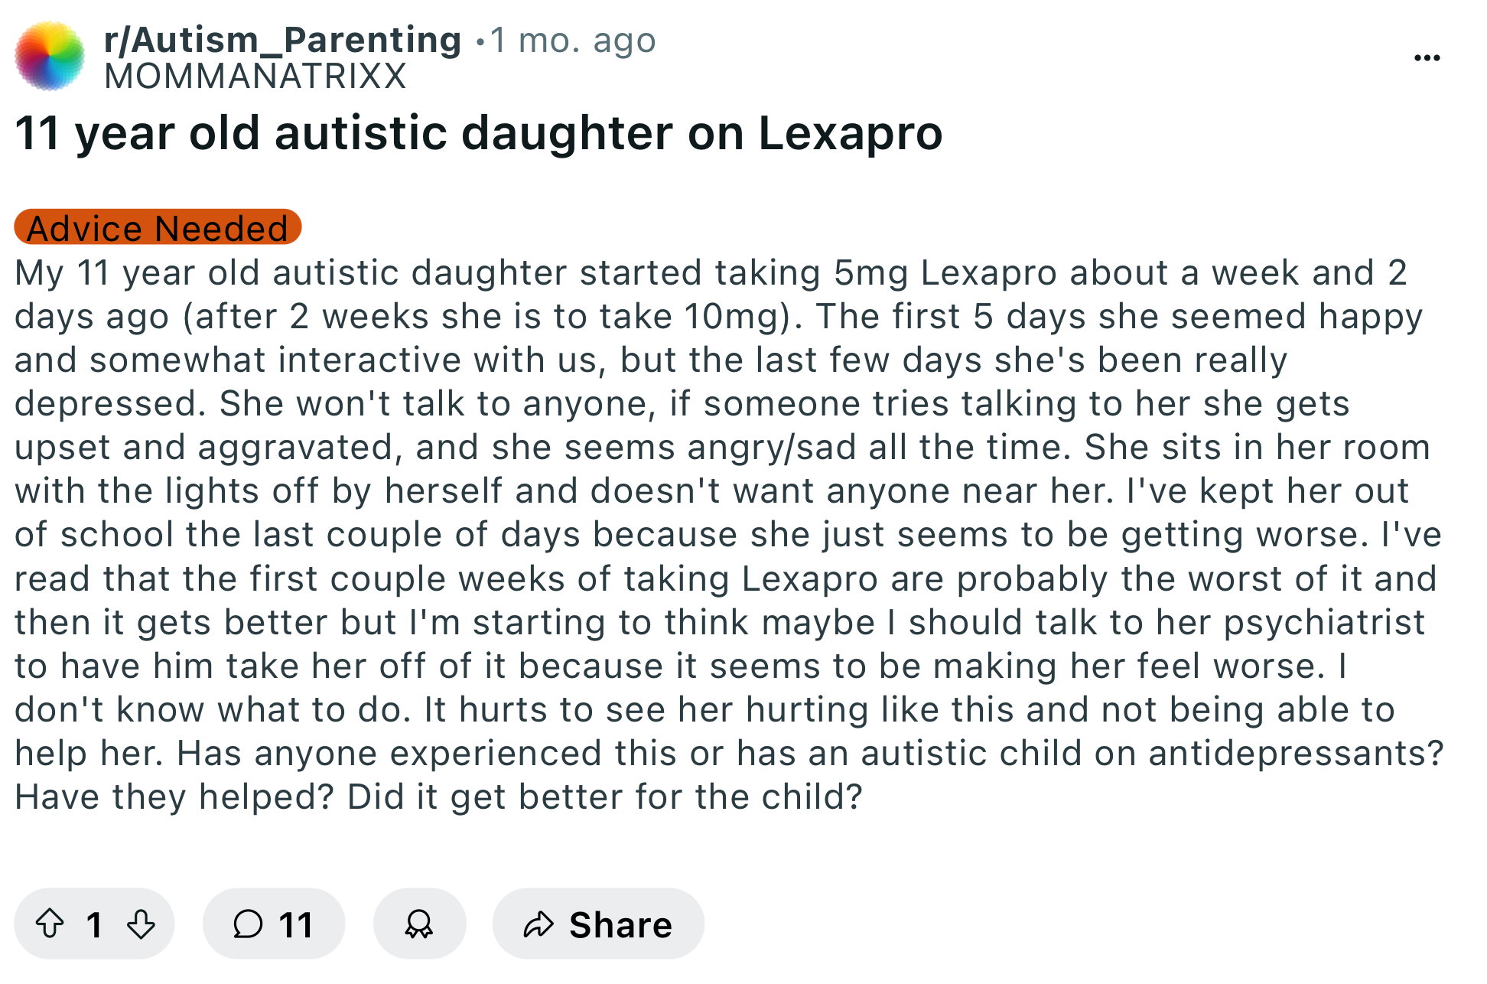The width and height of the screenshot is (1487, 984).
Task: Click the post body text paragraph
Action: tap(729, 535)
